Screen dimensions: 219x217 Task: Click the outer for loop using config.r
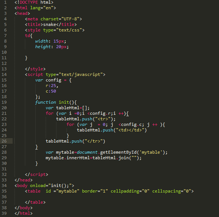coord(87,113)
